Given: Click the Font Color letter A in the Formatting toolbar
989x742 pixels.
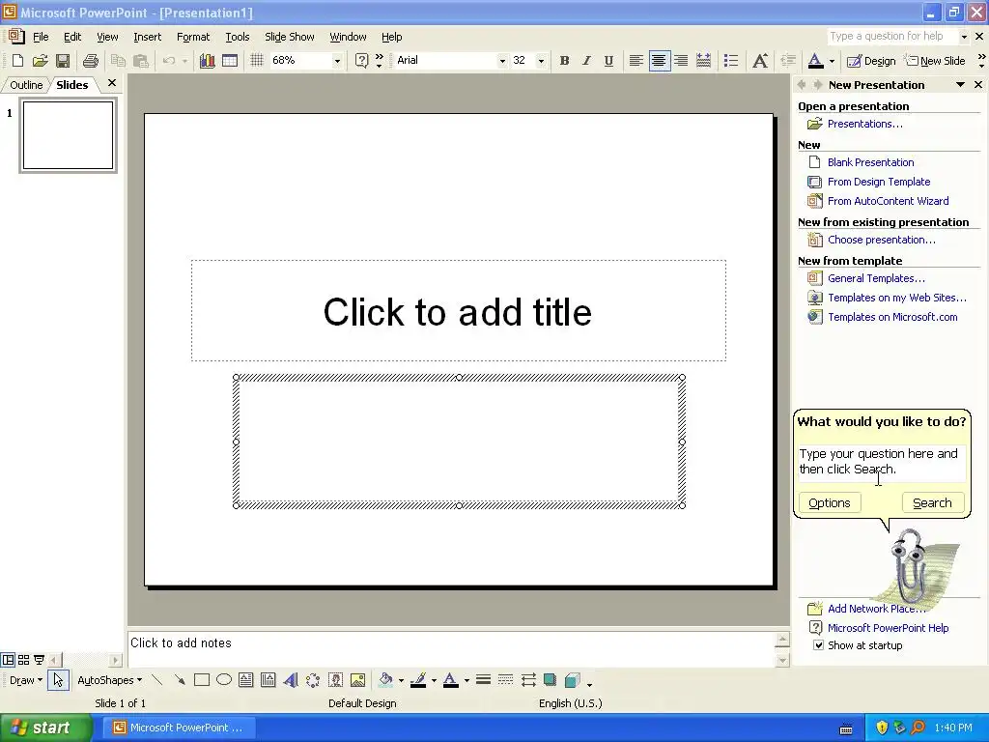Looking at the screenshot, I should 815,61.
